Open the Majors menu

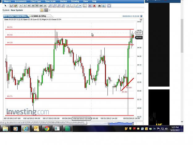pos(7,1)
